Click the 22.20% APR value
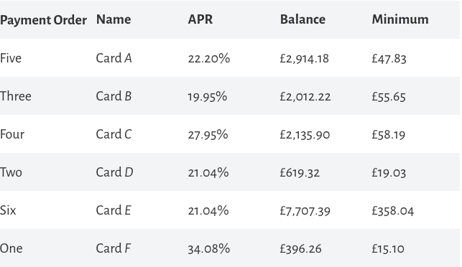The image size is (462, 267). pyautogui.click(x=209, y=58)
